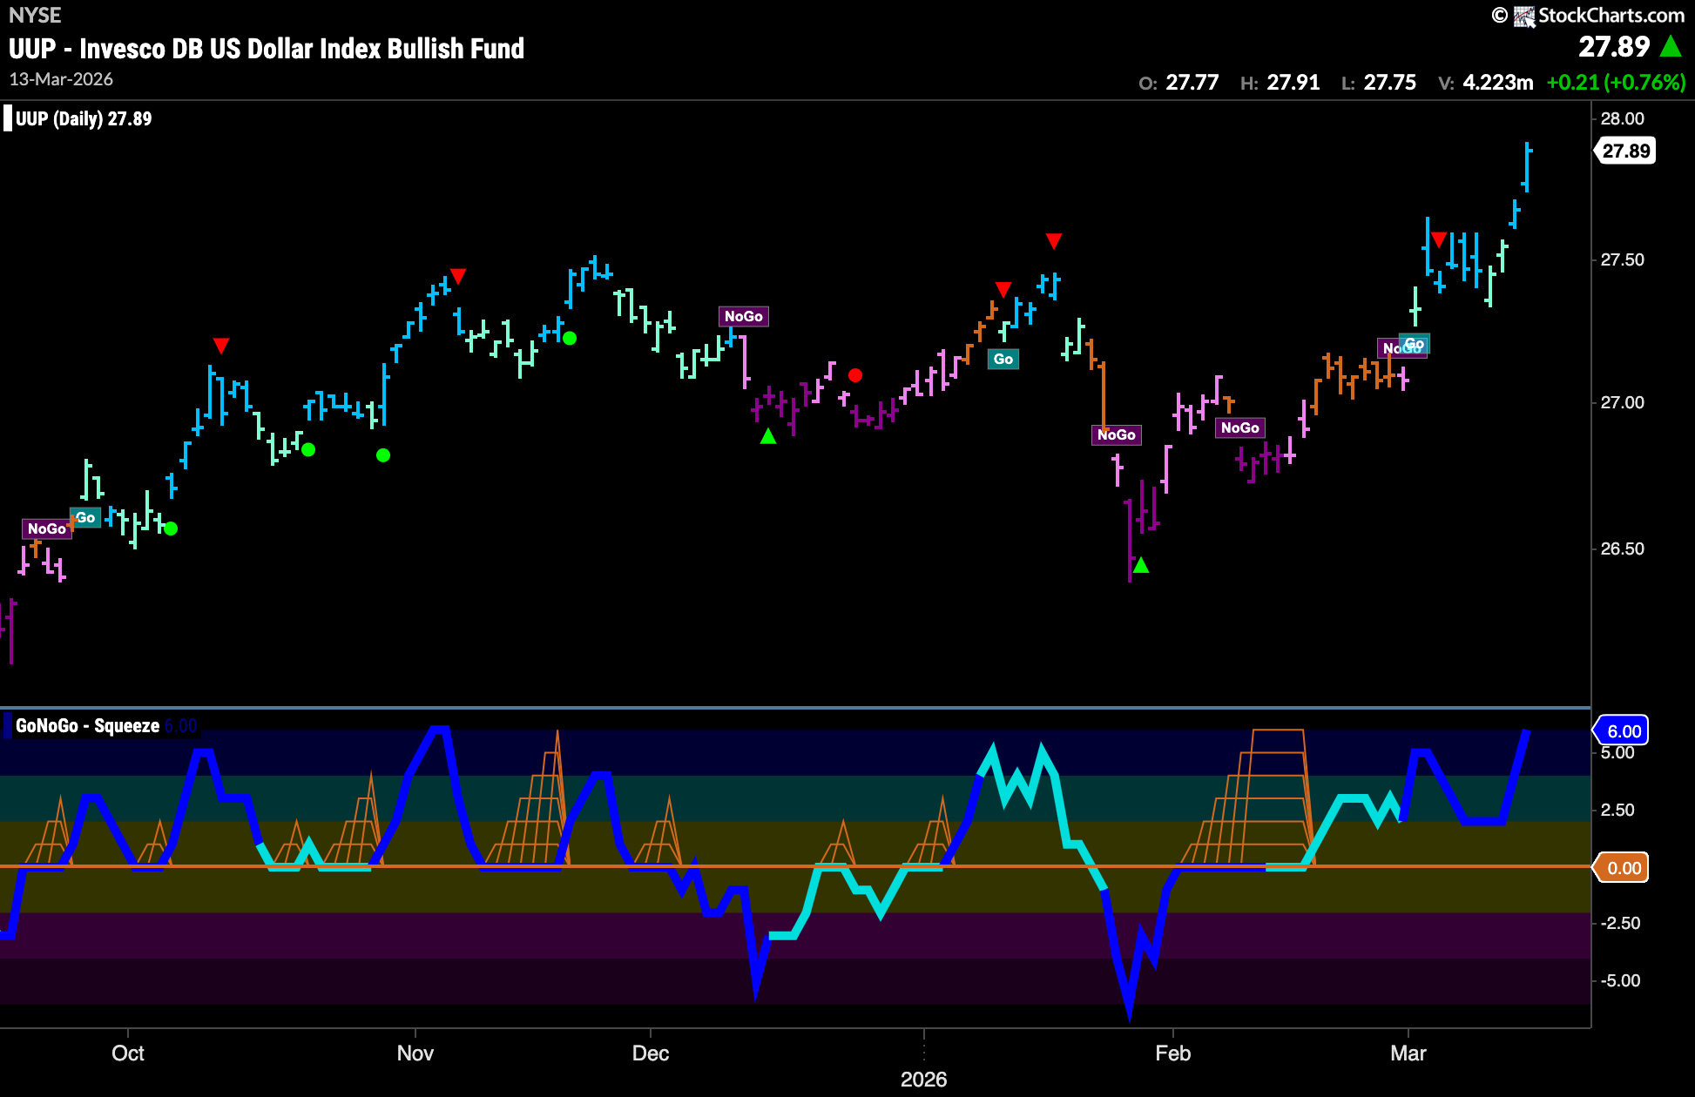The width and height of the screenshot is (1695, 1097).
Task: Click the low price value 27.75
Action: pos(1390,83)
